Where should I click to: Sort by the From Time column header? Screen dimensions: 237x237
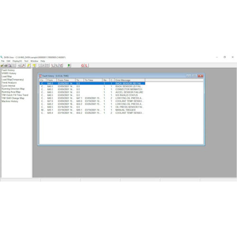pos(66,80)
